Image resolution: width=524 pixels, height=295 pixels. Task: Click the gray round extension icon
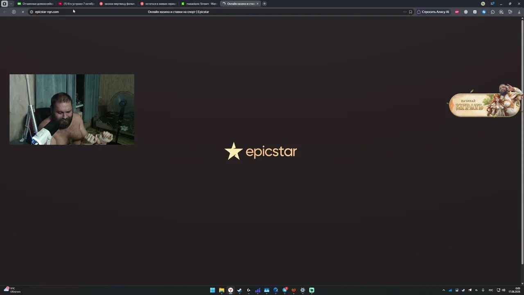click(x=466, y=12)
